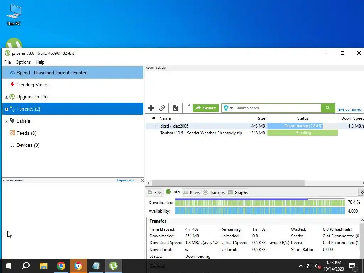Image resolution: width=364 pixels, height=273 pixels.
Task: Switch to the Peers tab
Action: click(x=191, y=192)
